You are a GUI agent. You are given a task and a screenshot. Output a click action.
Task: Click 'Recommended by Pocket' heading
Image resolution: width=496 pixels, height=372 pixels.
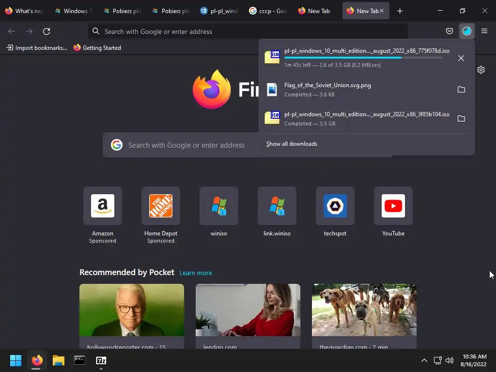coord(127,272)
